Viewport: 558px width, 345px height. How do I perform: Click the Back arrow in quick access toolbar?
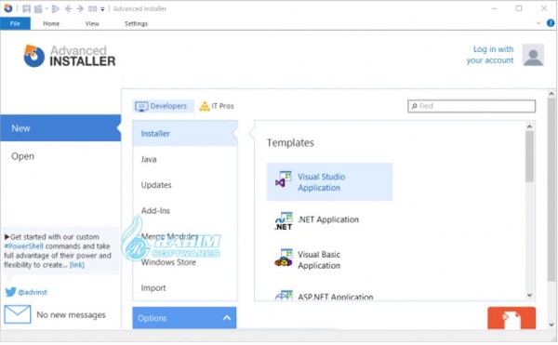click(69, 8)
